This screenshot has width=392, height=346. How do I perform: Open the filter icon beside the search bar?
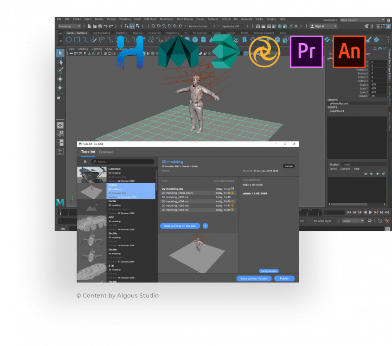point(85,161)
